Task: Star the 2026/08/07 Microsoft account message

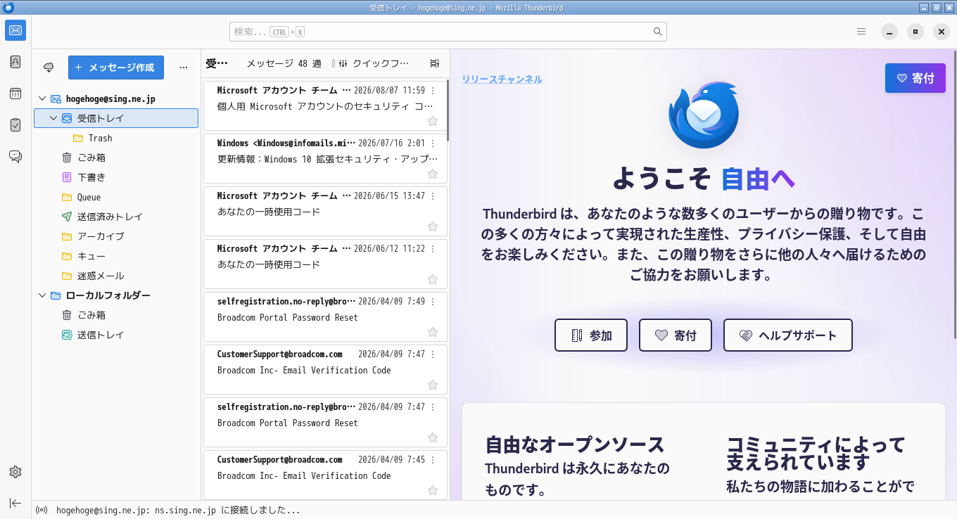Action: pos(433,121)
